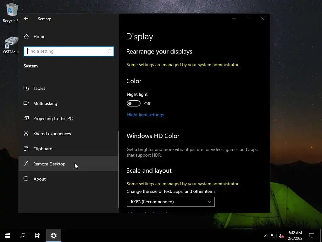
Task: Click the back arrow in Settings
Action: click(26, 19)
